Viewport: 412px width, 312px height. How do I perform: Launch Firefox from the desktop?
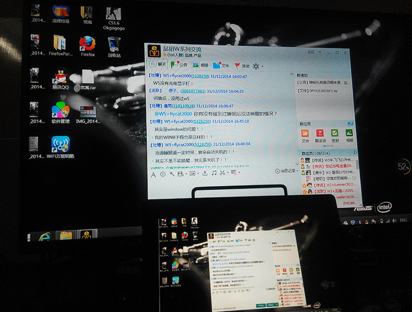(x=88, y=46)
